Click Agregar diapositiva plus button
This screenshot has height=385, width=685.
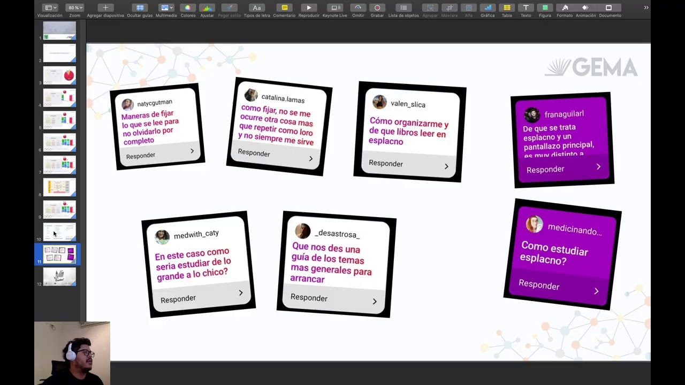pos(105,7)
